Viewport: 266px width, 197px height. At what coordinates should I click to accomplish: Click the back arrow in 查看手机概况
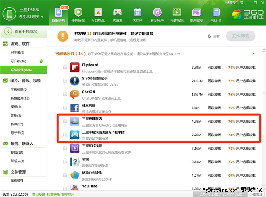8,31
